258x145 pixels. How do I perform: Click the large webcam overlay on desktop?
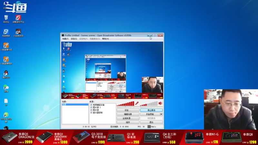click(231, 109)
